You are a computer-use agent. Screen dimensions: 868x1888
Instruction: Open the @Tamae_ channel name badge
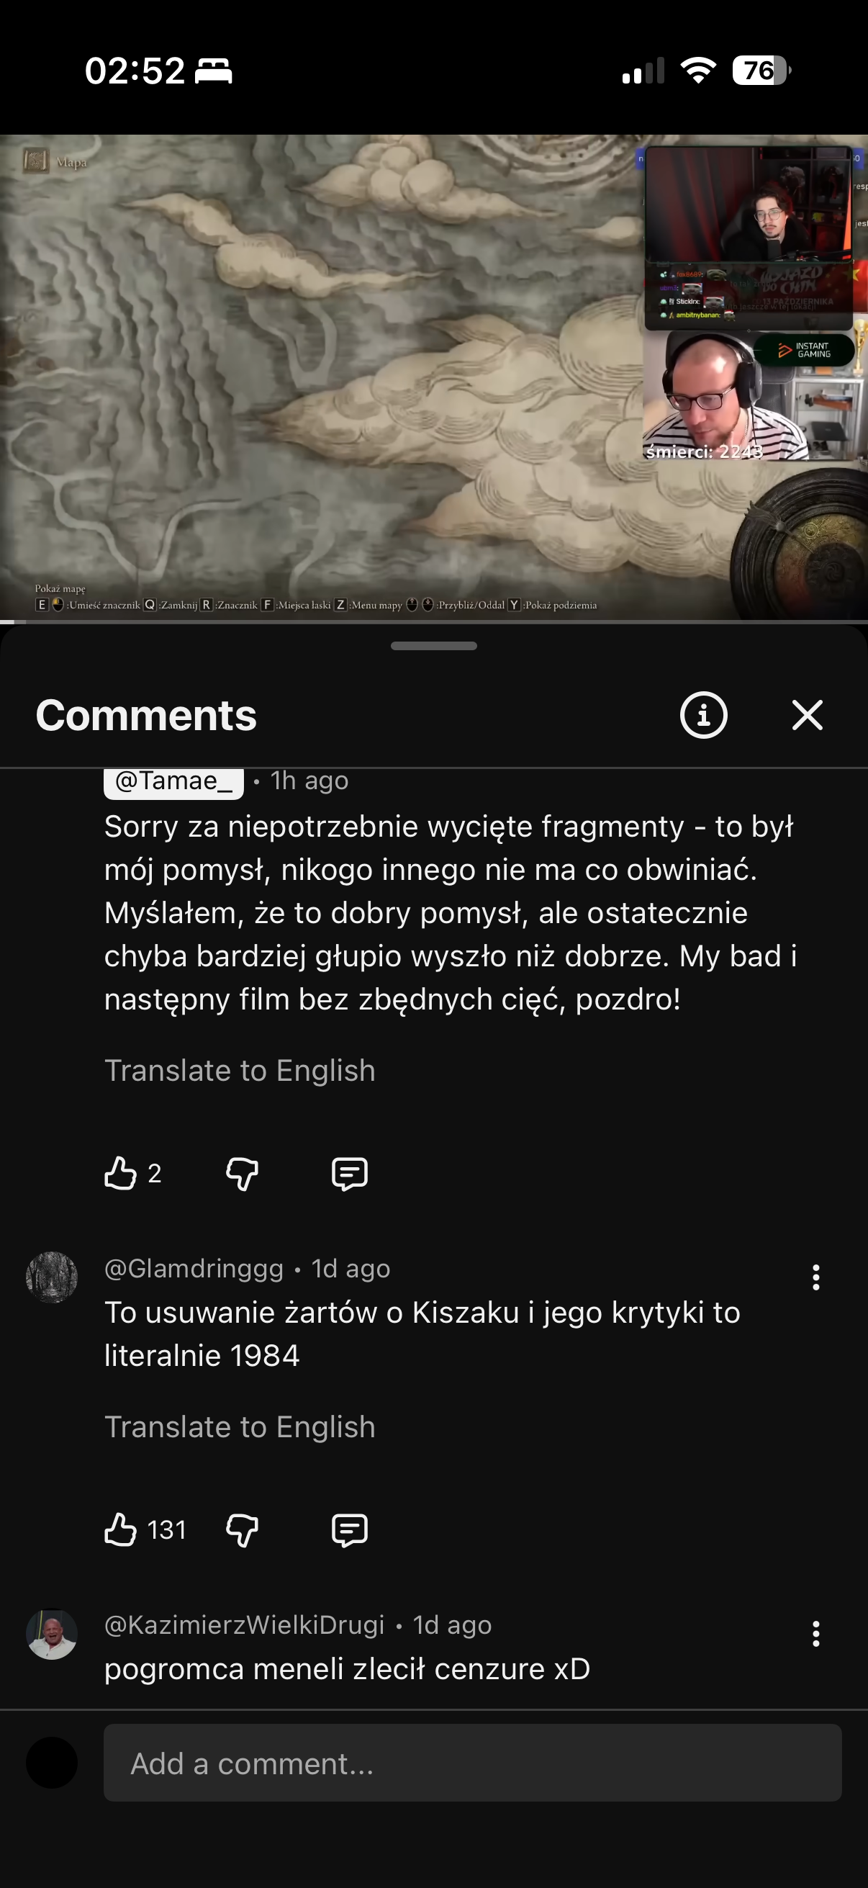(x=173, y=781)
